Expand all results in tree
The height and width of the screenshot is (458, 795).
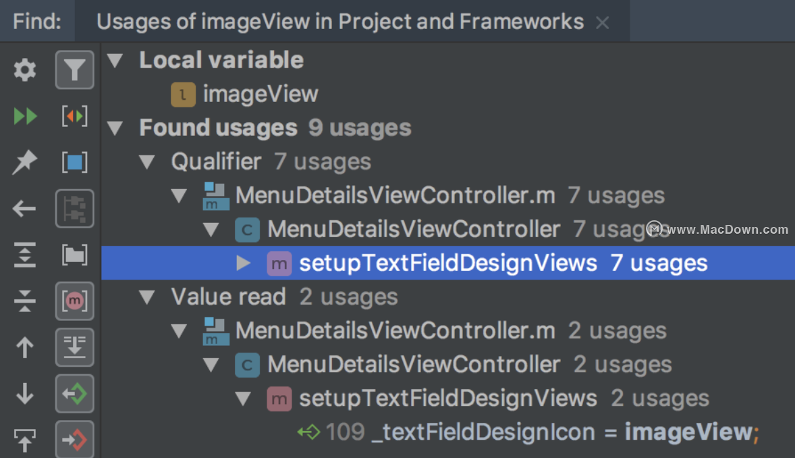click(25, 255)
